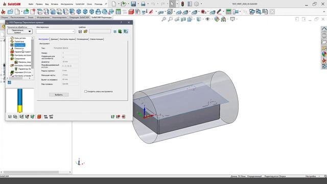The height and width of the screenshot is (184, 327).
Task: Open the Вставка menu
Action: (55, 4)
